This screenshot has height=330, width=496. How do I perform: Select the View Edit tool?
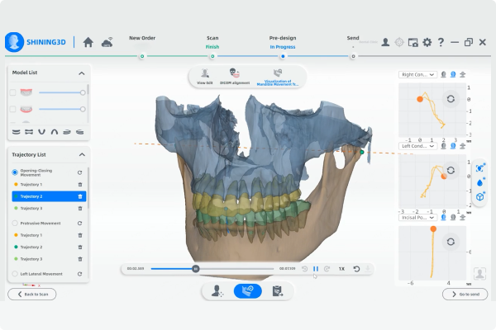point(203,76)
